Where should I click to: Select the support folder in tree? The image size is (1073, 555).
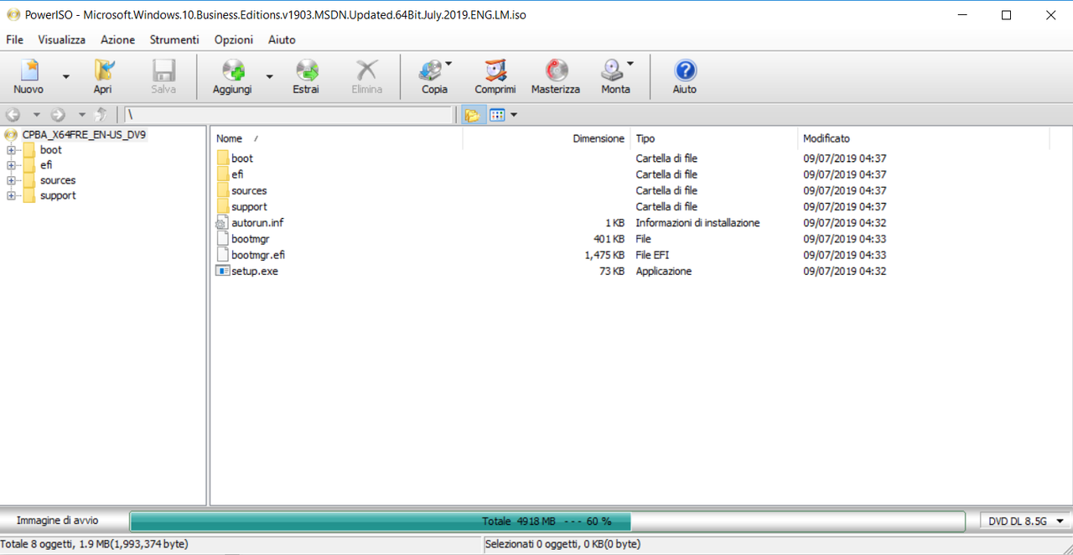point(58,195)
